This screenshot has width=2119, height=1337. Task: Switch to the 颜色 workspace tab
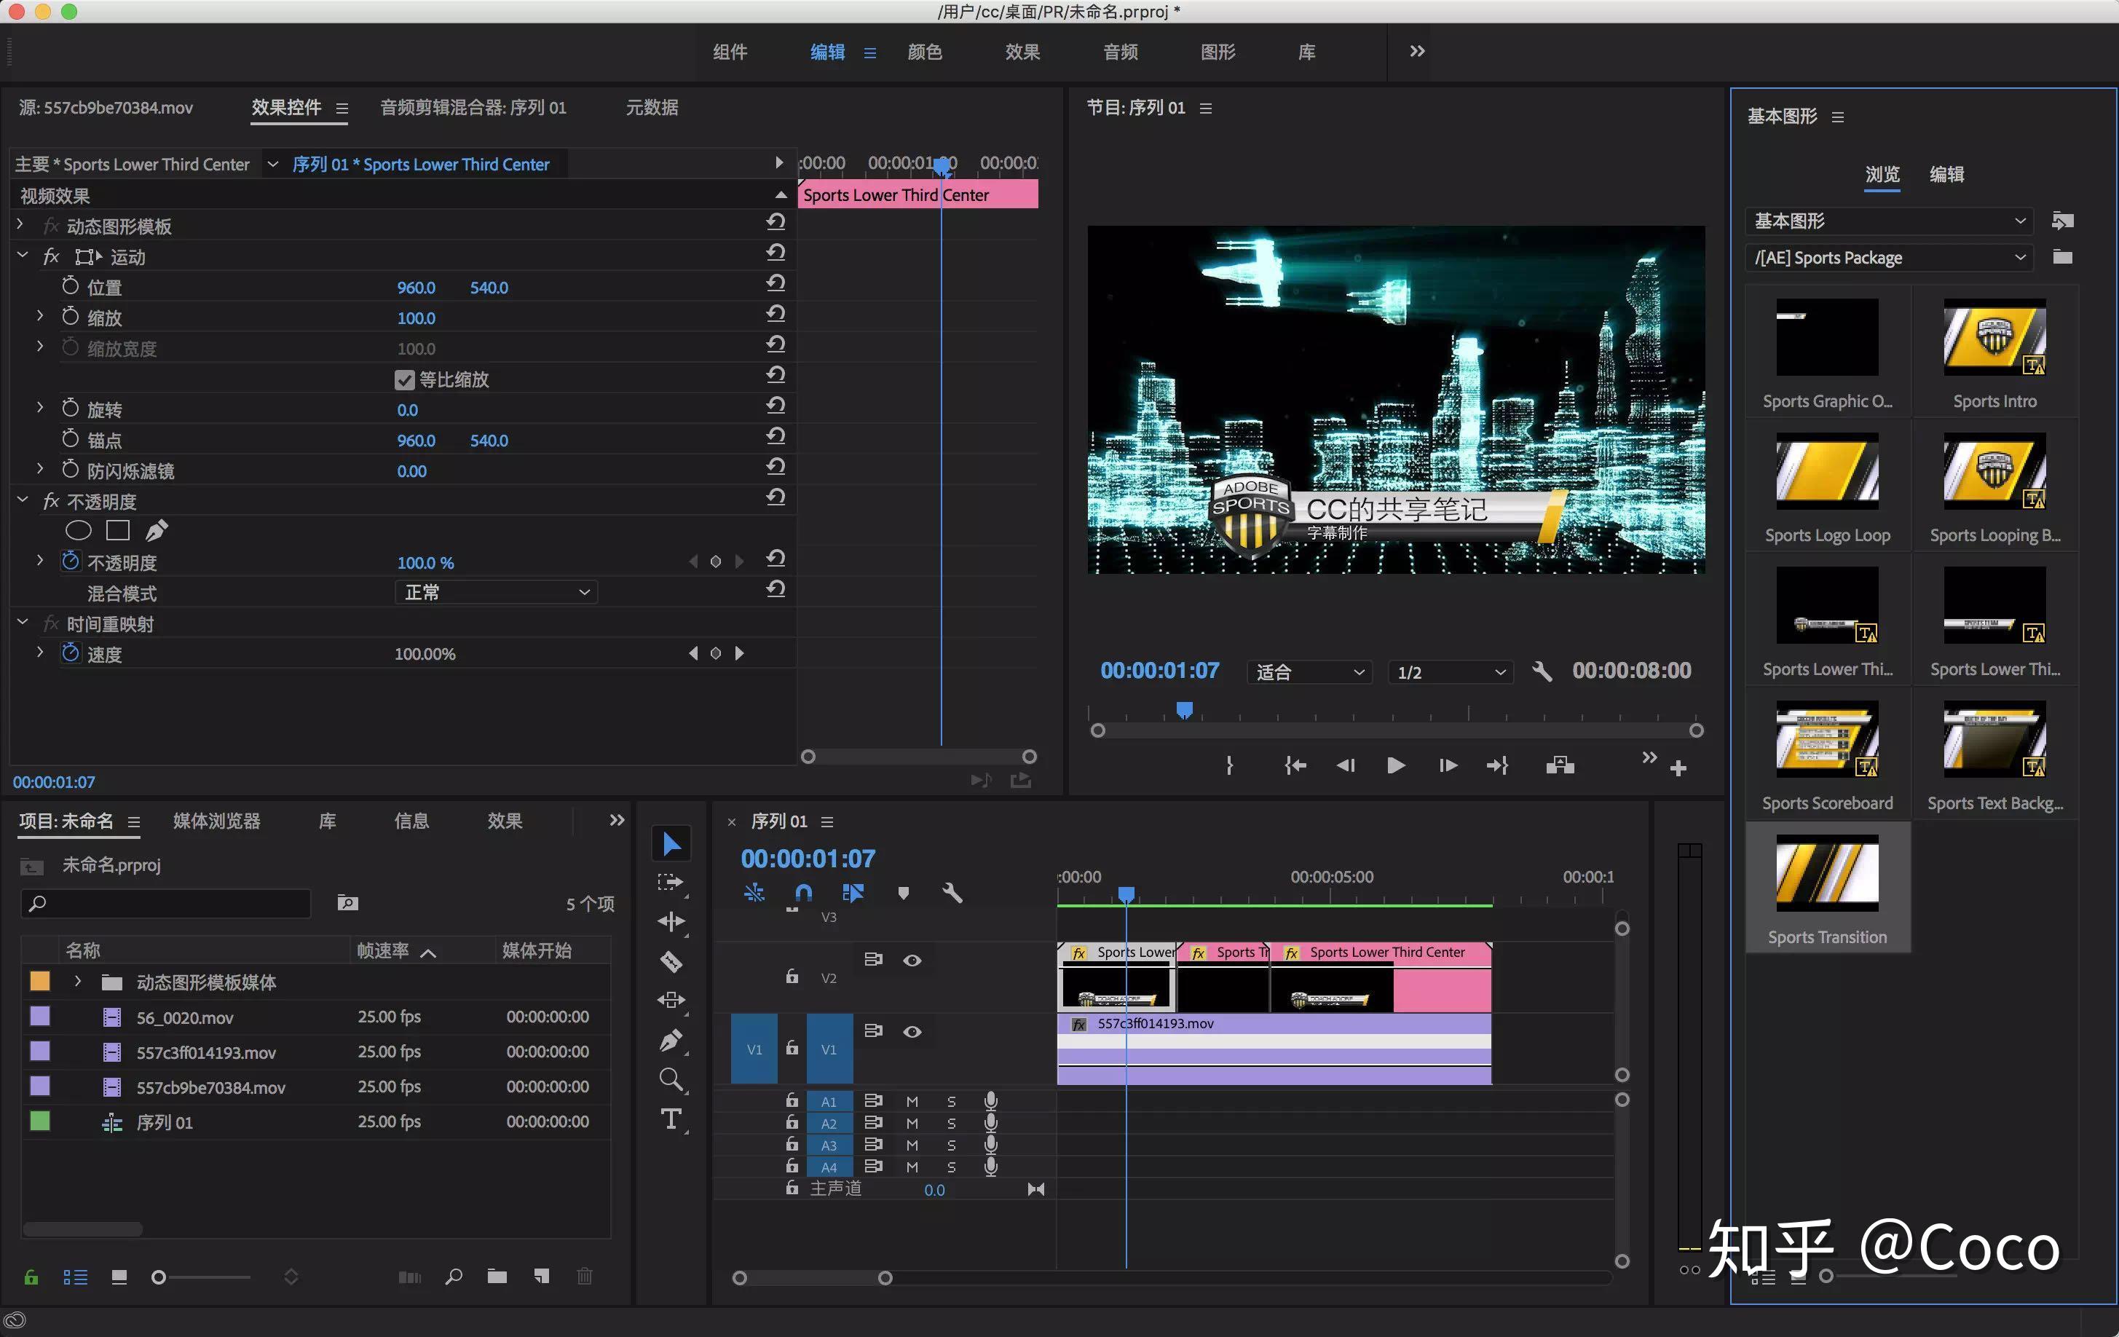pyautogui.click(x=924, y=52)
